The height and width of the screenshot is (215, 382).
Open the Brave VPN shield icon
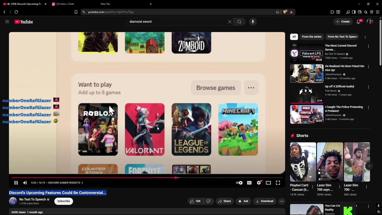(372, 12)
